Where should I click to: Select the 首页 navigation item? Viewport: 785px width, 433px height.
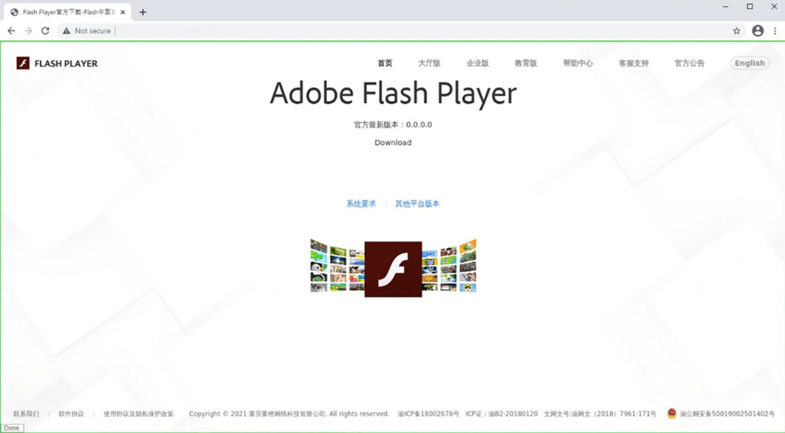pos(385,63)
